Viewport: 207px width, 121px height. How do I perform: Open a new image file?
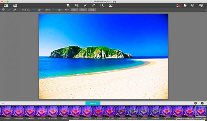pos(6,5)
